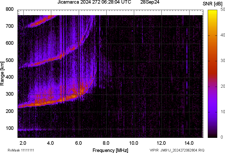The height and width of the screenshot is (153, 225).
Task: Click the 28Sep24 date label
Action: [x=150, y=2]
